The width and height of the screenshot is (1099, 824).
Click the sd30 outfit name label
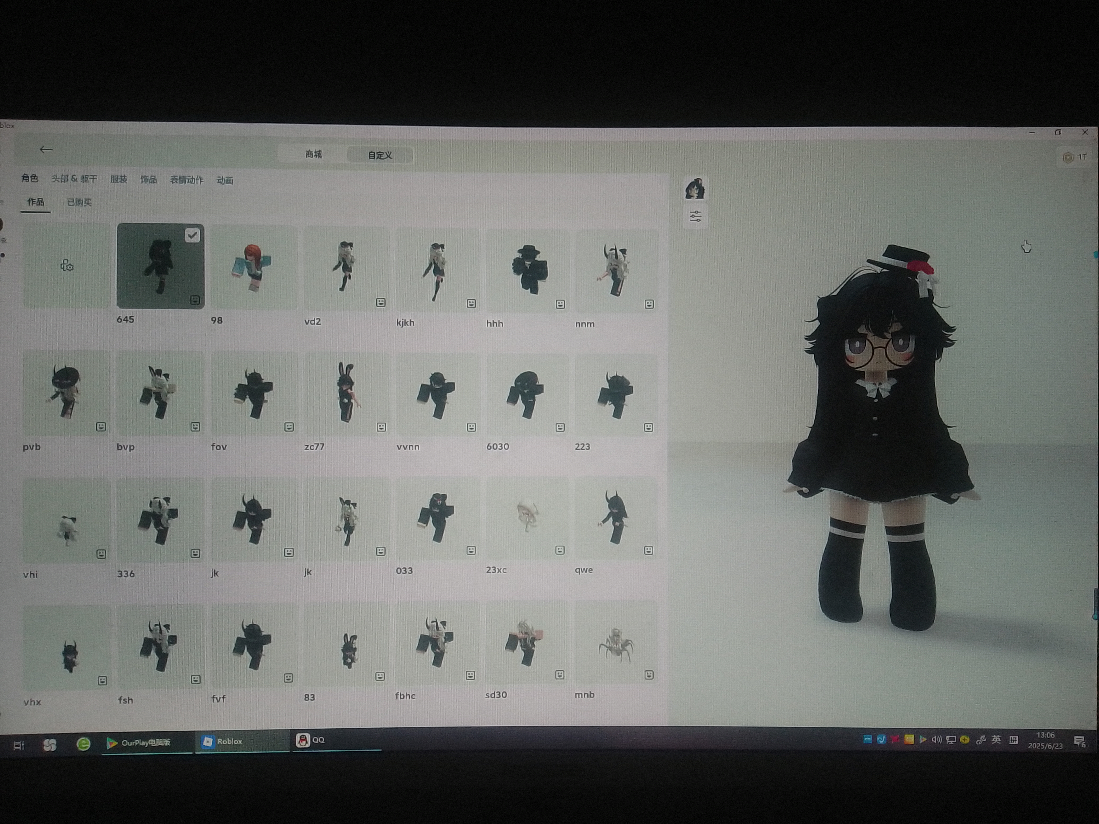[496, 695]
